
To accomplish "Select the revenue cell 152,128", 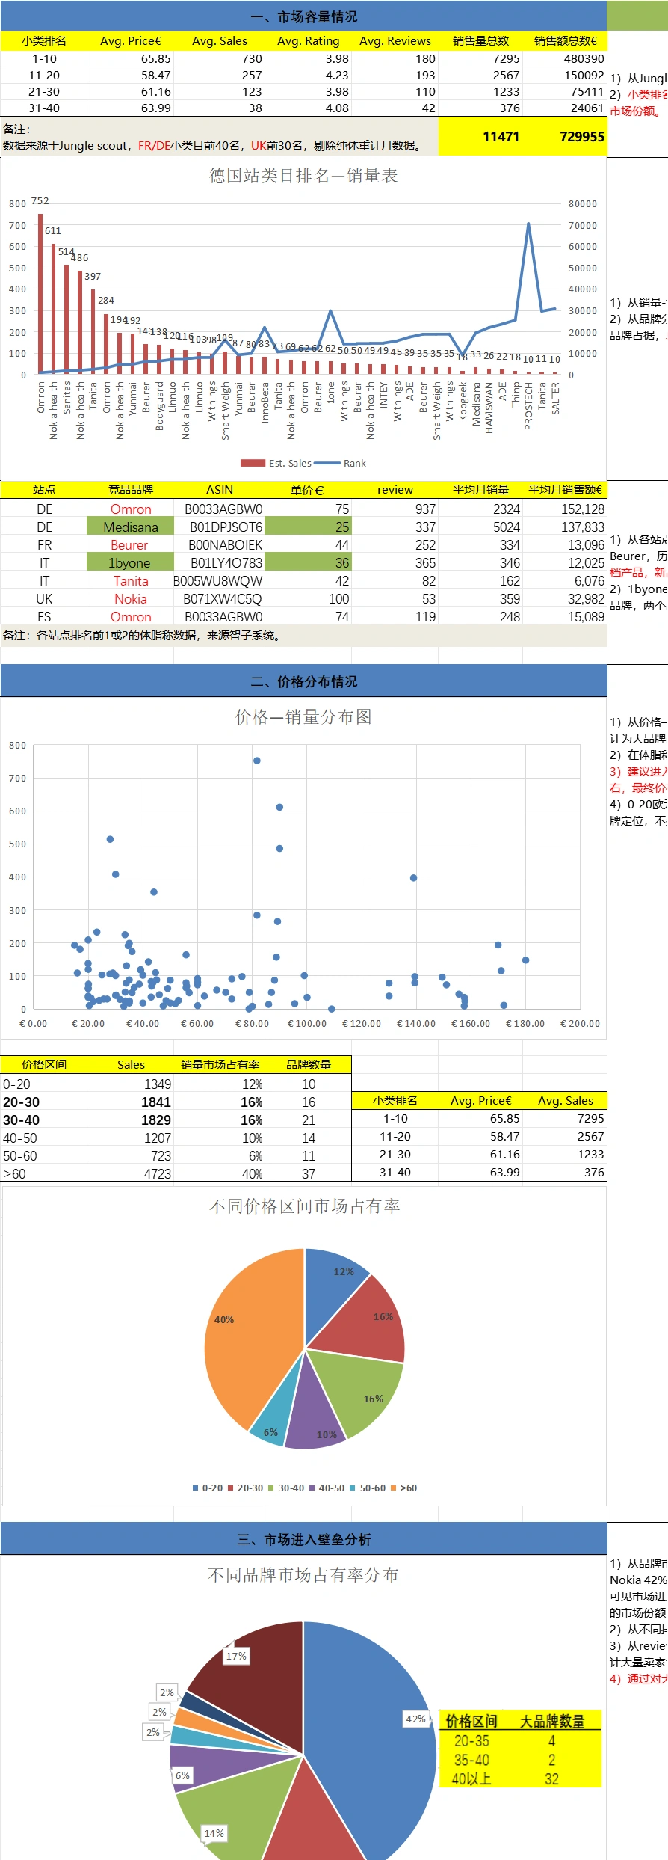I will 565,509.
